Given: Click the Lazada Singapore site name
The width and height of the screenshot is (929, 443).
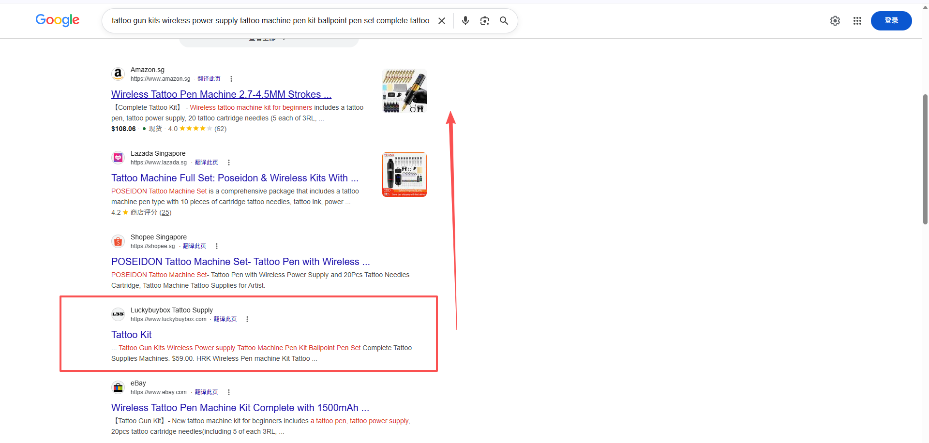Looking at the screenshot, I should [158, 153].
